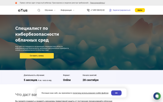Click the Длительность обучения label

coord(34,75)
